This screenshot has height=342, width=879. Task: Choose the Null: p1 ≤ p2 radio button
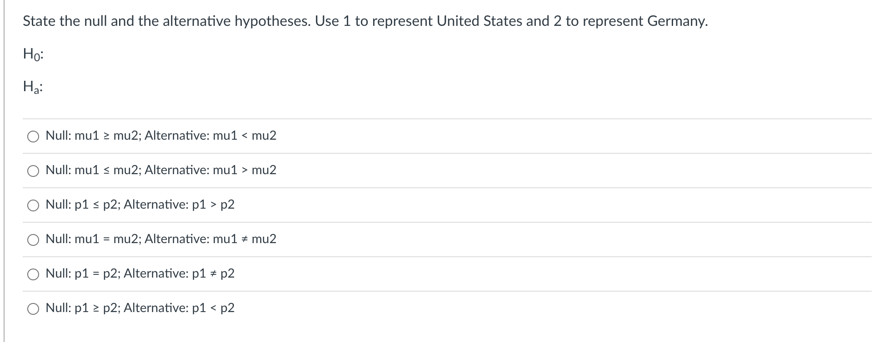coord(33,205)
